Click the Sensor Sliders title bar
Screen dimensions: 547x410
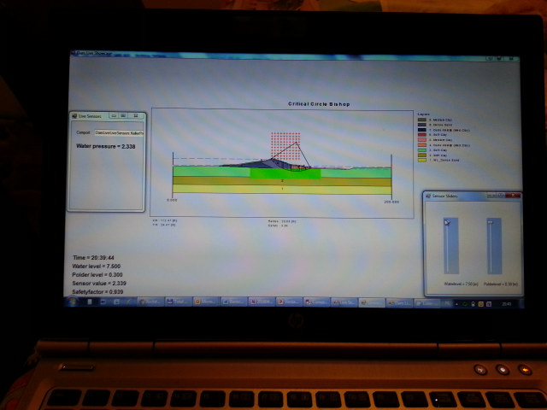pos(453,196)
